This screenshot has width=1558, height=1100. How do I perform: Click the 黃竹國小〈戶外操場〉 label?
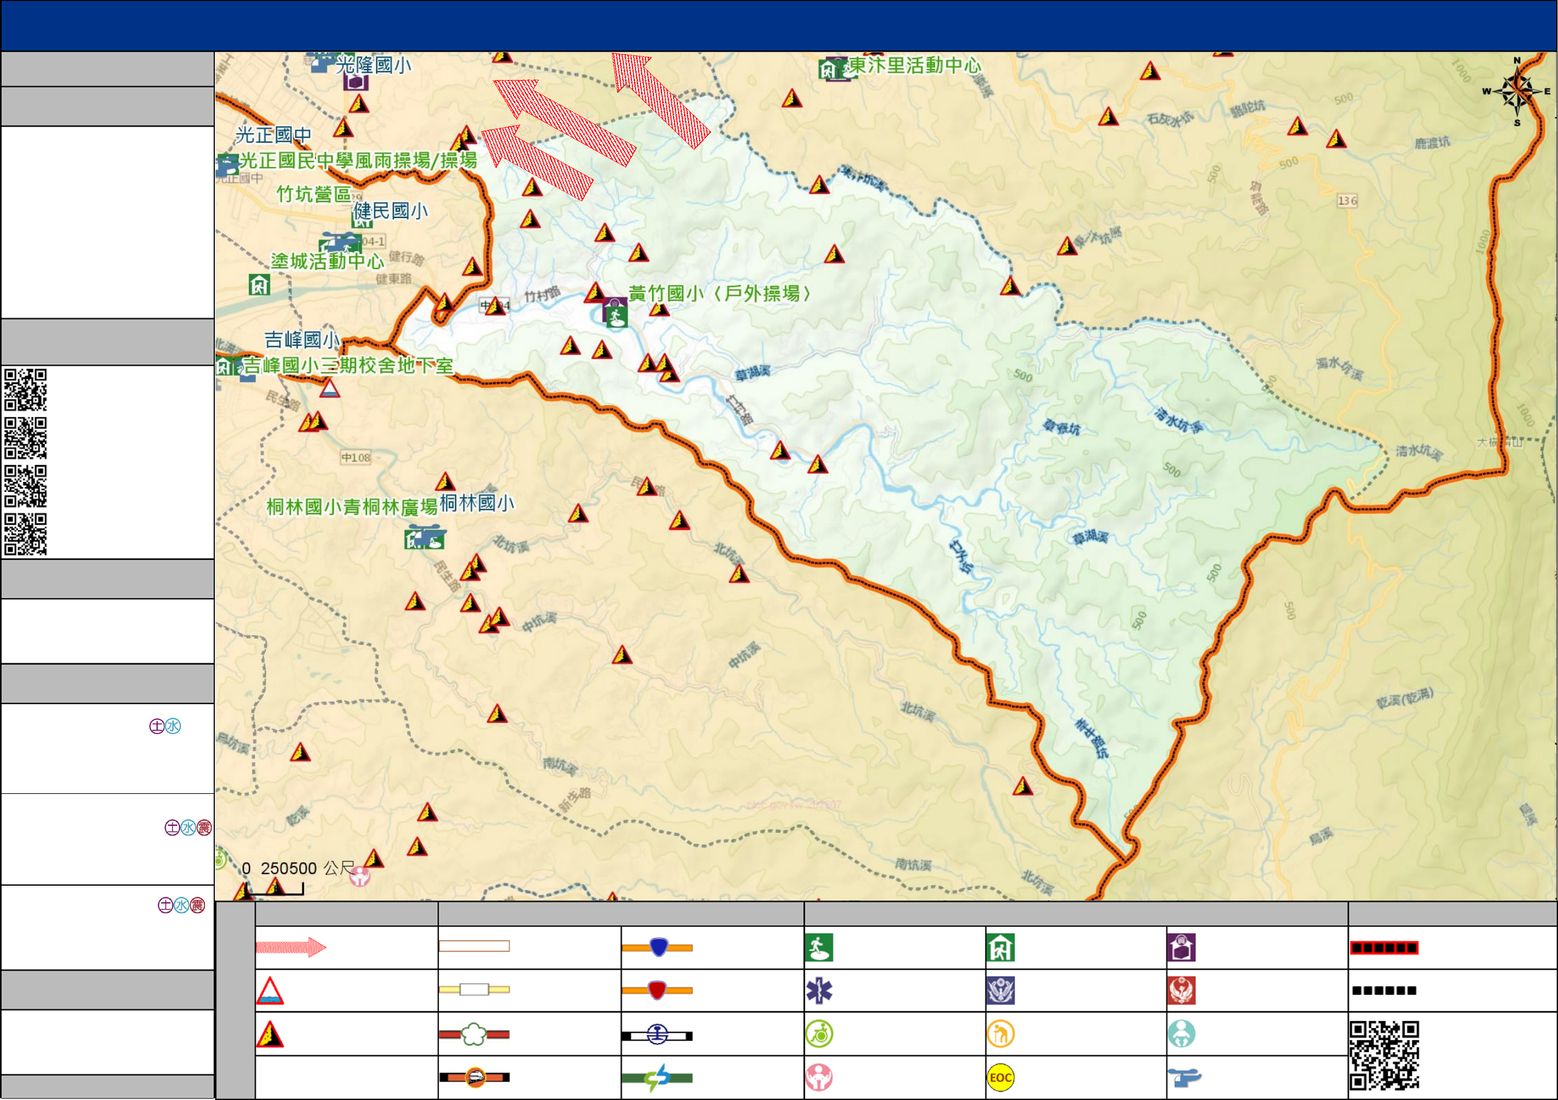point(720,294)
